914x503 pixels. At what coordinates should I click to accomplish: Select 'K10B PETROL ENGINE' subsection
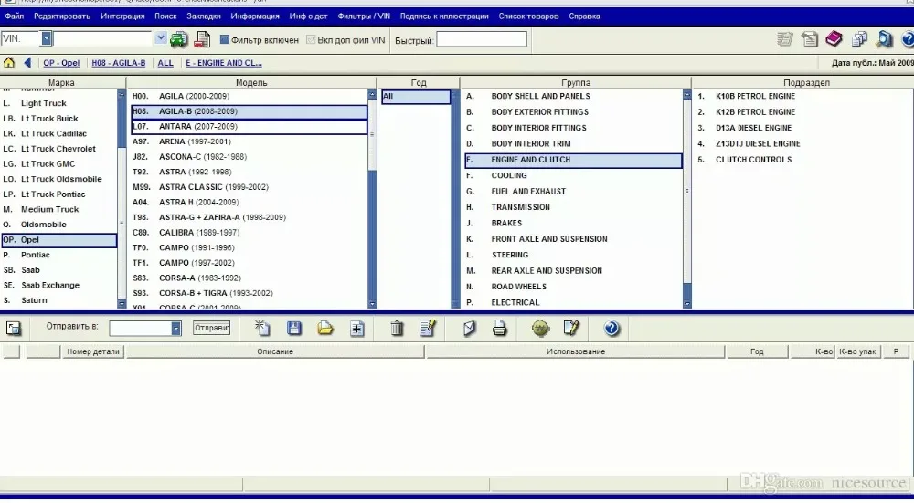click(x=755, y=96)
